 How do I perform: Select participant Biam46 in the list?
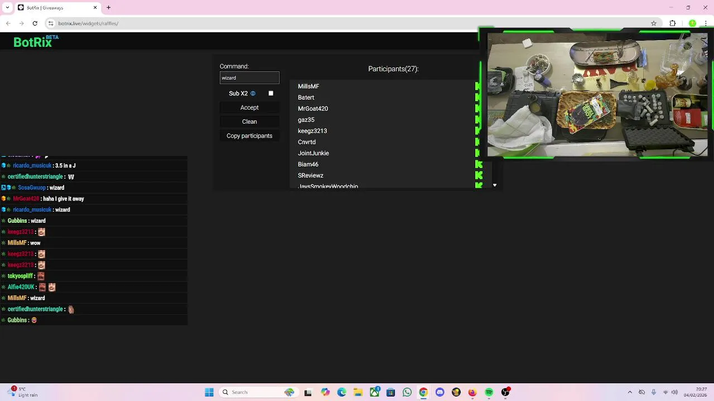(308, 164)
